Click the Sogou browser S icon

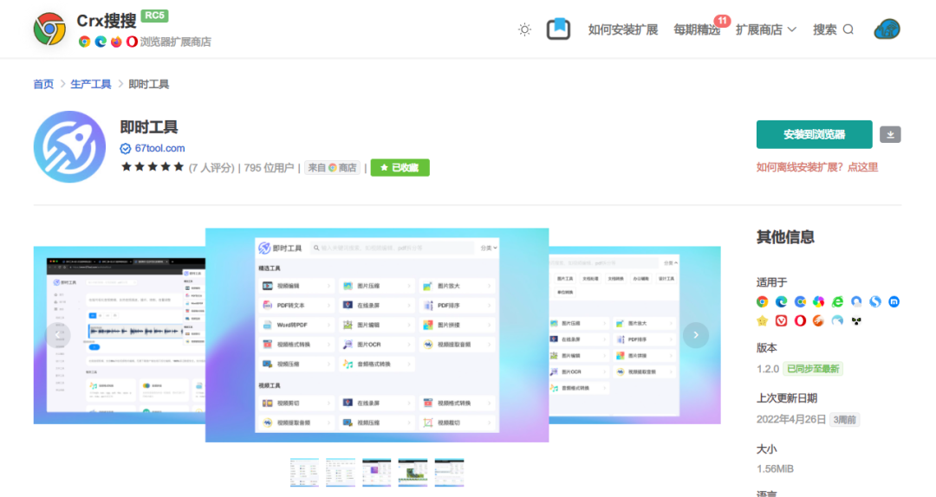pos(875,302)
